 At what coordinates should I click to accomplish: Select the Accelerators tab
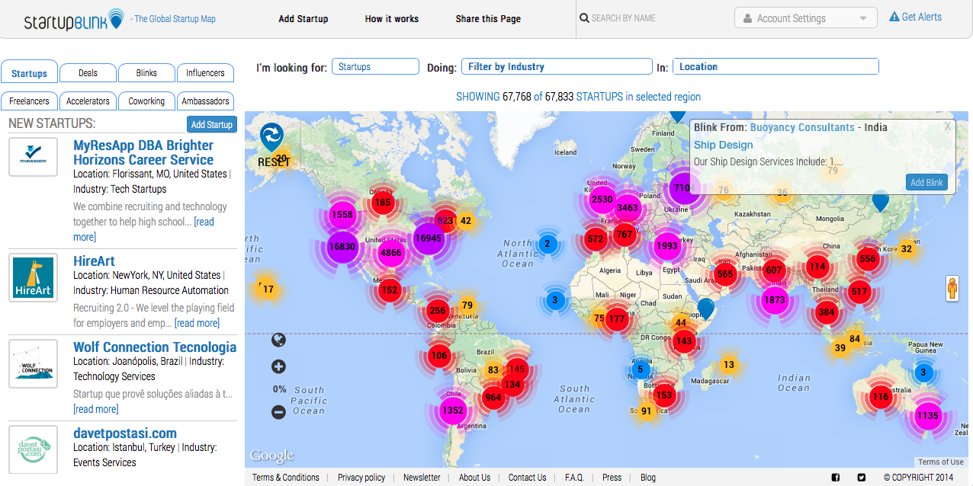click(88, 101)
